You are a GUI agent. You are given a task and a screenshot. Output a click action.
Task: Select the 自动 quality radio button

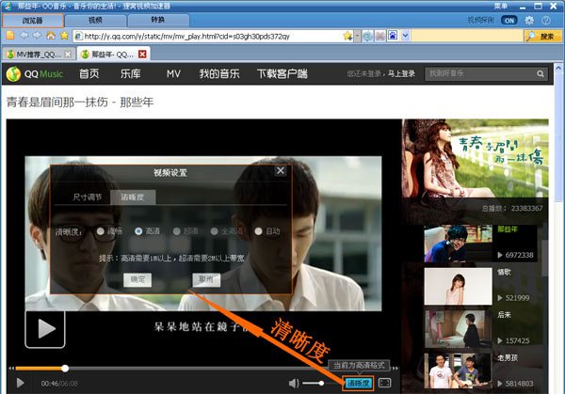258,231
